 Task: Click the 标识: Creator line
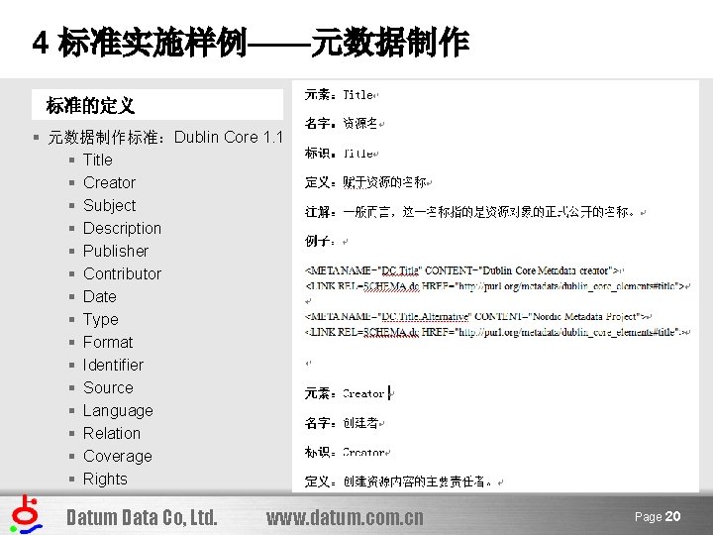pyautogui.click(x=348, y=452)
